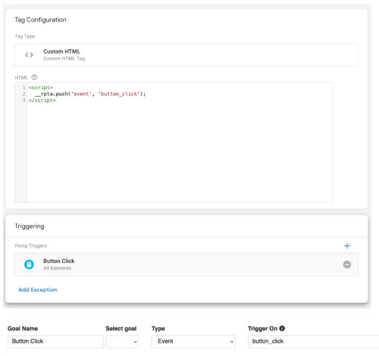Click the 'Triggering' heading
379x356 pixels.
tap(29, 226)
